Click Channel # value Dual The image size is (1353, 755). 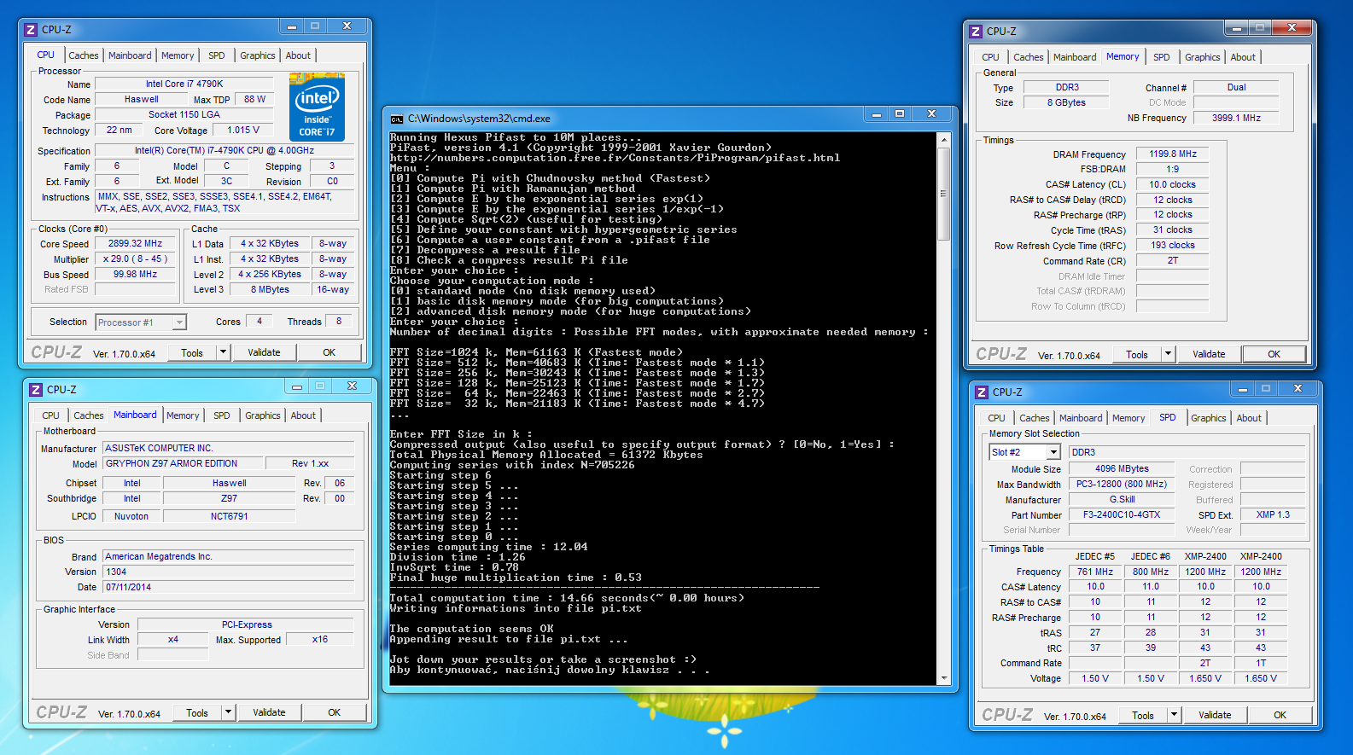[x=1236, y=88]
